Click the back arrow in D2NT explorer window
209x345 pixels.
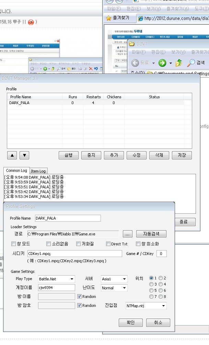coord(135,63)
